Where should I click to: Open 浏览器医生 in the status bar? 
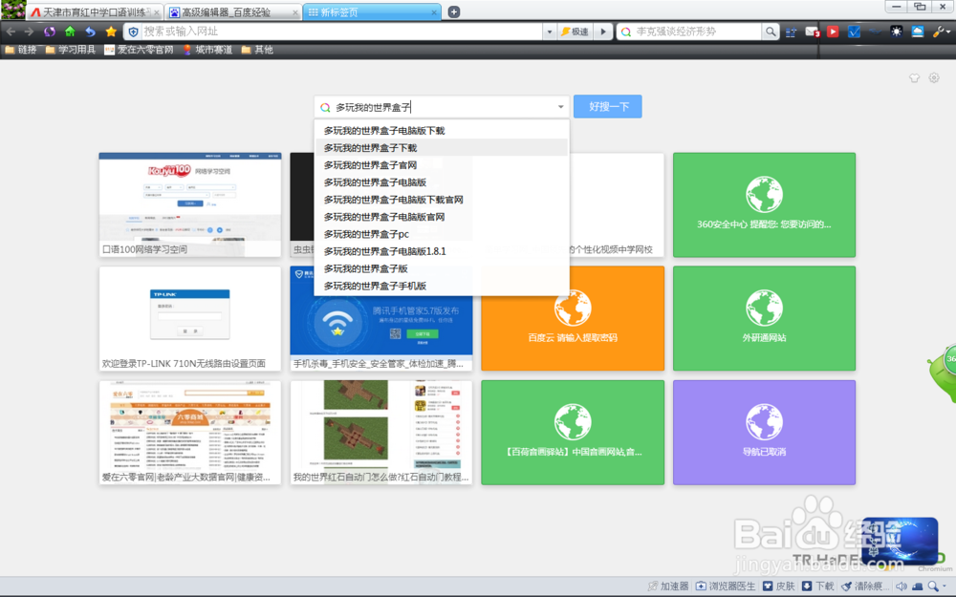click(726, 586)
